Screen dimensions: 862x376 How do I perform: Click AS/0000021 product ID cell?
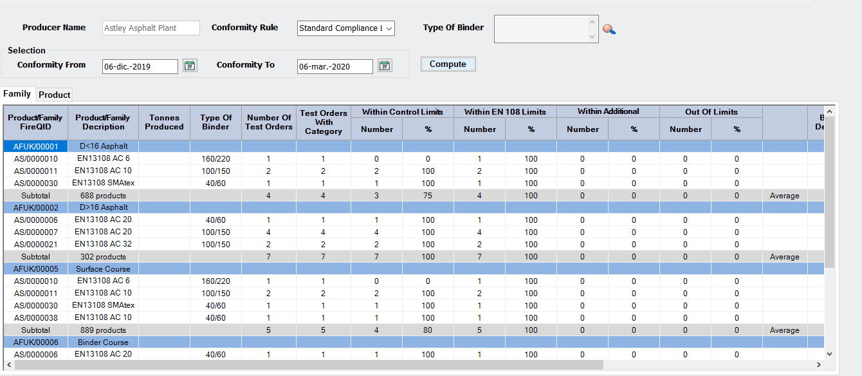[x=35, y=245]
